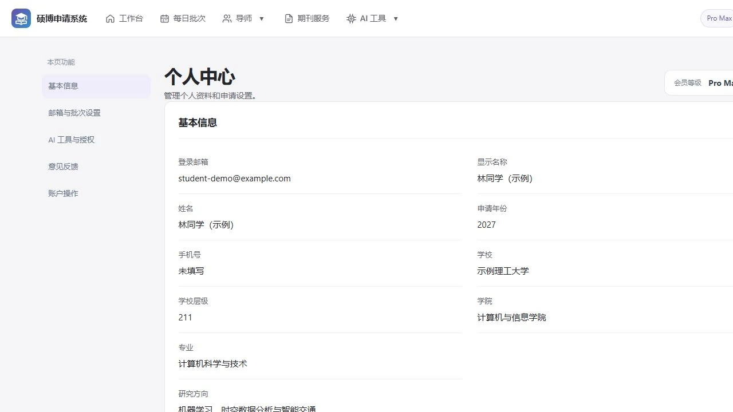This screenshot has width=733, height=412.
Task: Open the 工作台 menu item
Action: [x=124, y=18]
